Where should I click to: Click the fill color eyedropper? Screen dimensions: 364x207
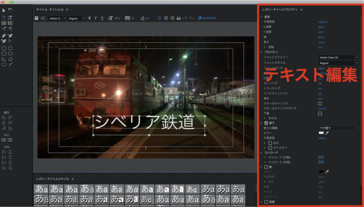pos(327,133)
